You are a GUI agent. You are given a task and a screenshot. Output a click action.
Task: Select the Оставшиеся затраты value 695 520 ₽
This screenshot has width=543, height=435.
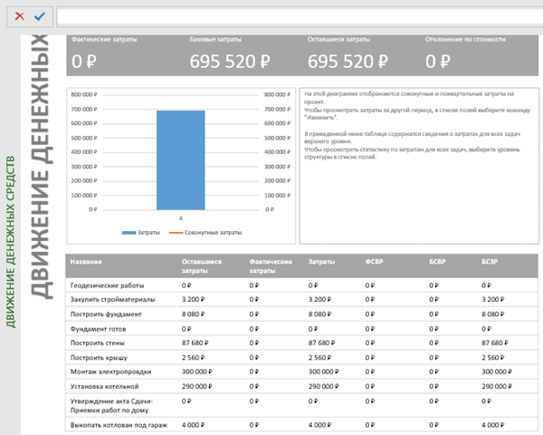click(x=348, y=62)
